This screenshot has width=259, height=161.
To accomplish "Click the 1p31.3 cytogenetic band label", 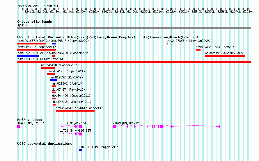I will (23, 25).
